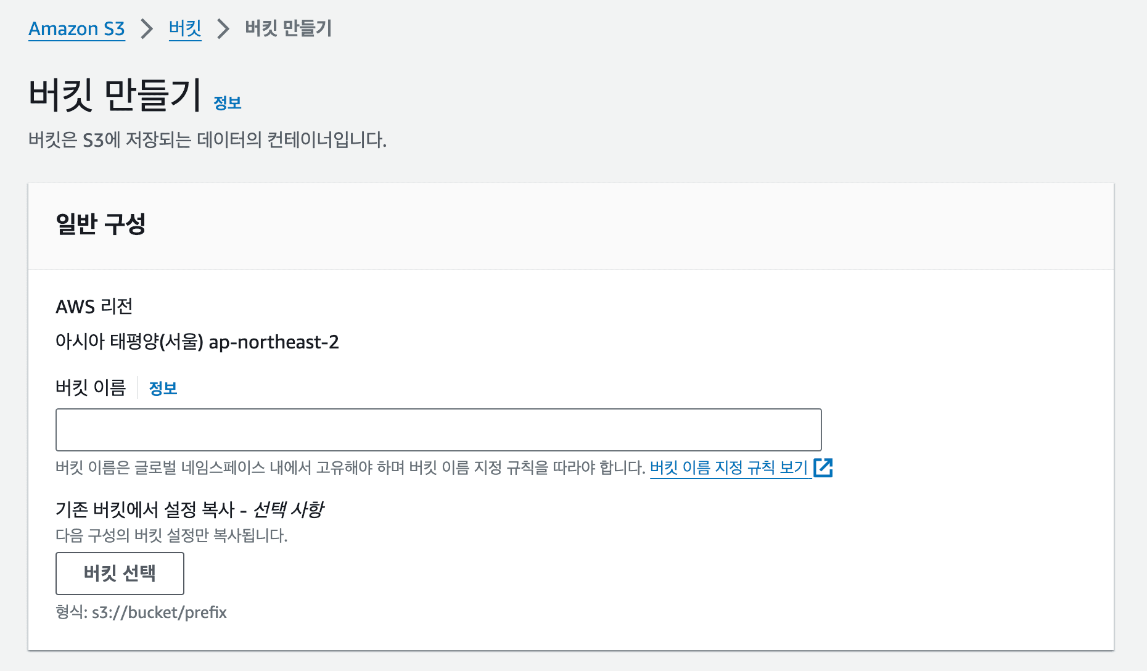Open 정보 link next to 버킷 이름
This screenshot has height=671, width=1147.
coord(163,389)
